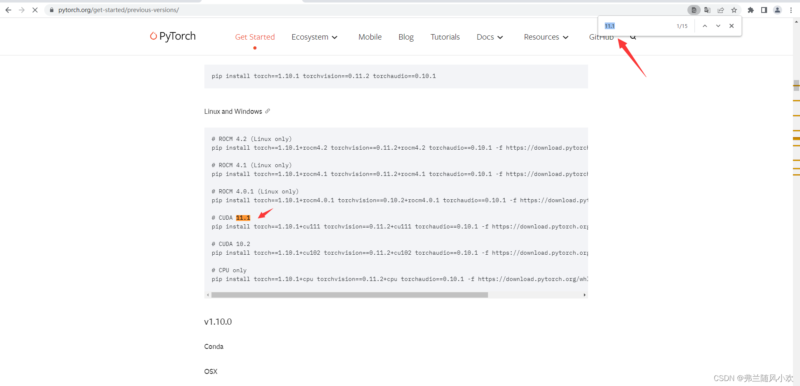Open the GitHub link
The height and width of the screenshot is (386, 800).
[601, 37]
